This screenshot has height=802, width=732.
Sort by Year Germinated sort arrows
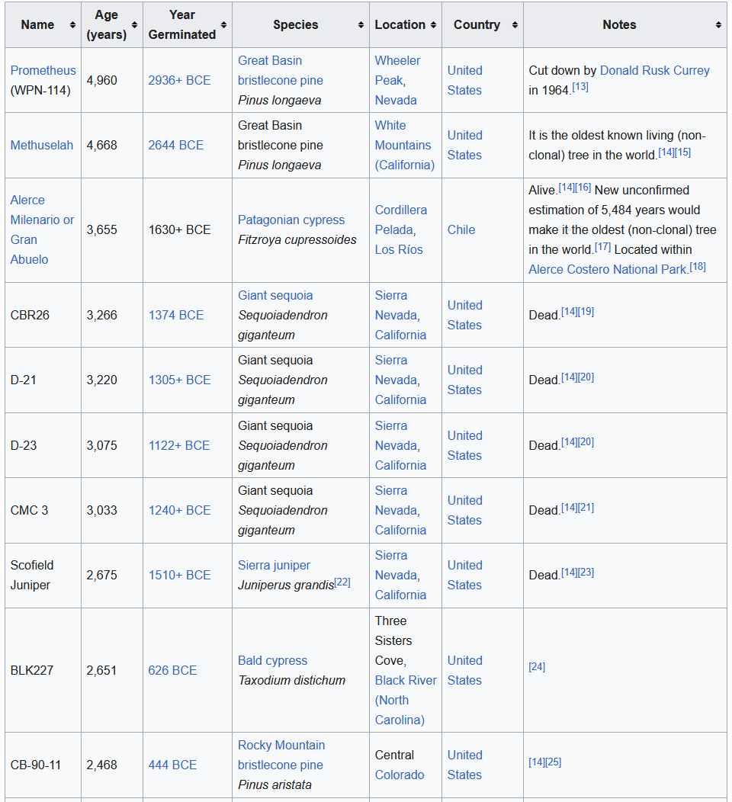coord(223,25)
